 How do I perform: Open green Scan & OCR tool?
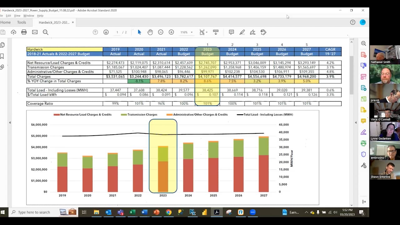tap(363, 143)
